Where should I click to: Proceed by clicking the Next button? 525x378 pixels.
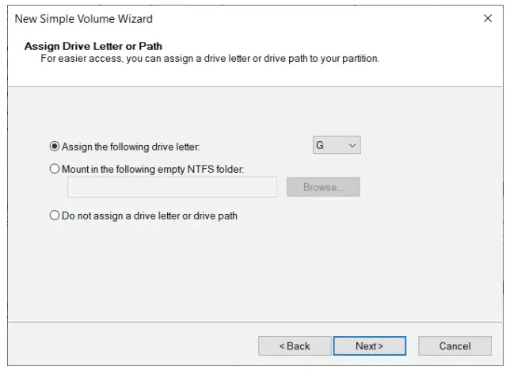click(x=369, y=346)
